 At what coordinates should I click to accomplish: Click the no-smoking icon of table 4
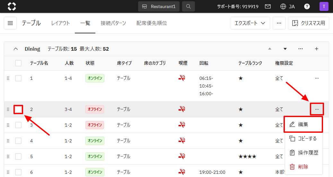pyautogui.click(x=182, y=141)
